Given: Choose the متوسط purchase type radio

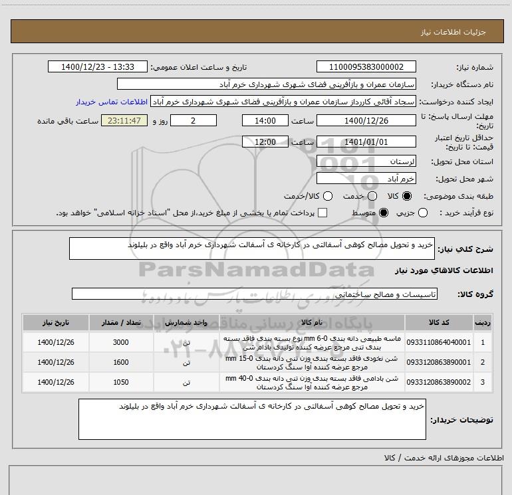Looking at the screenshot, I should [384, 213].
